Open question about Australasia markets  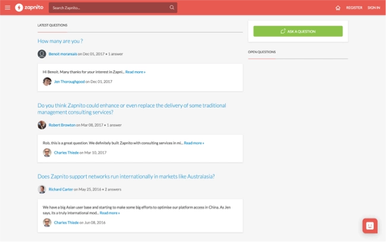[126, 177]
